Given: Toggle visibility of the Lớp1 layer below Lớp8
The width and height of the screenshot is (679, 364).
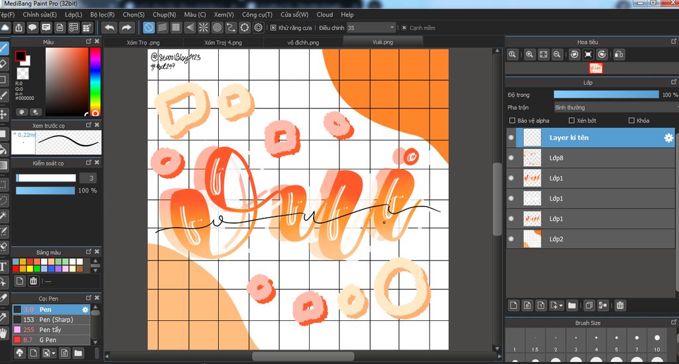Looking at the screenshot, I should click(x=511, y=178).
